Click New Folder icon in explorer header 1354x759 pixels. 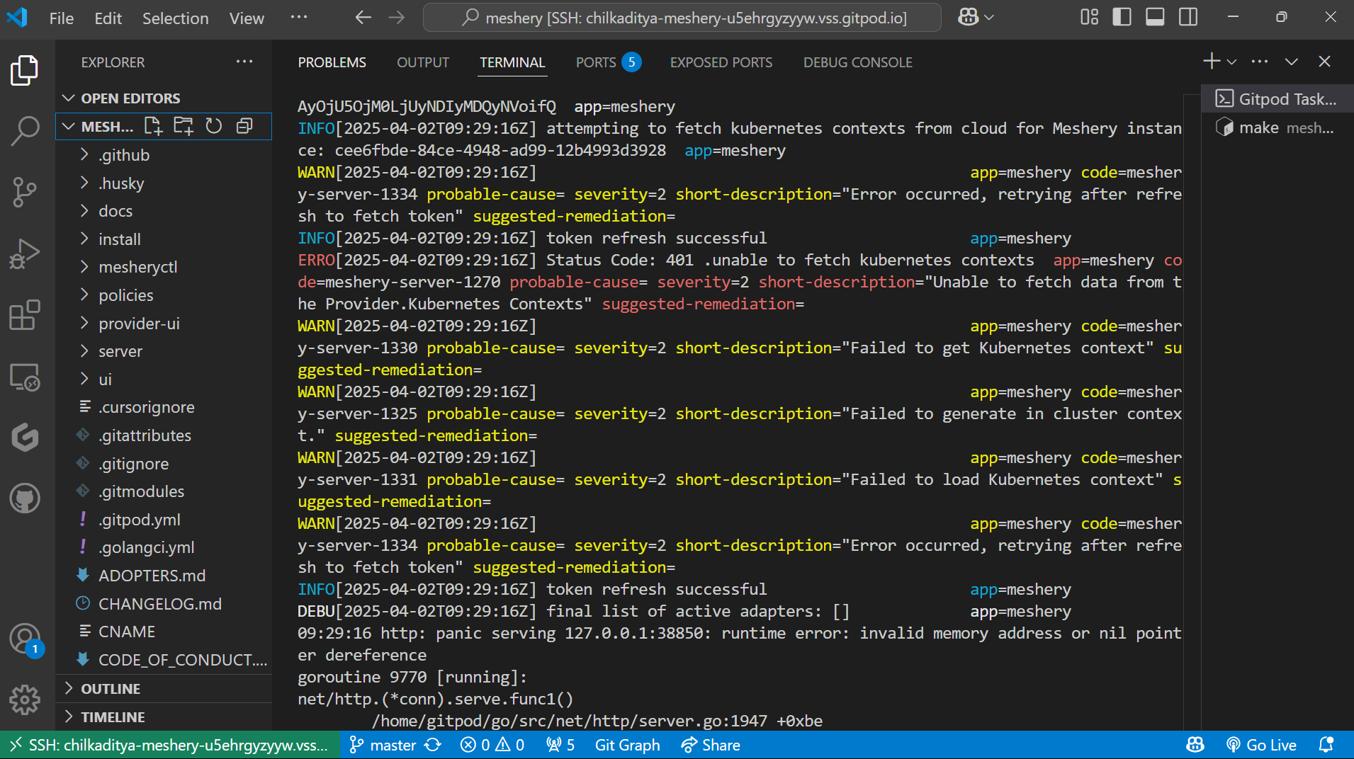[x=184, y=126]
